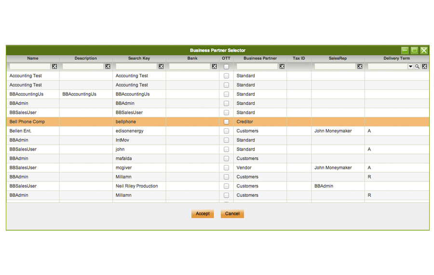Select the Bell Phone Comp row
The width and height of the screenshot is (434, 275).
pyautogui.click(x=218, y=122)
